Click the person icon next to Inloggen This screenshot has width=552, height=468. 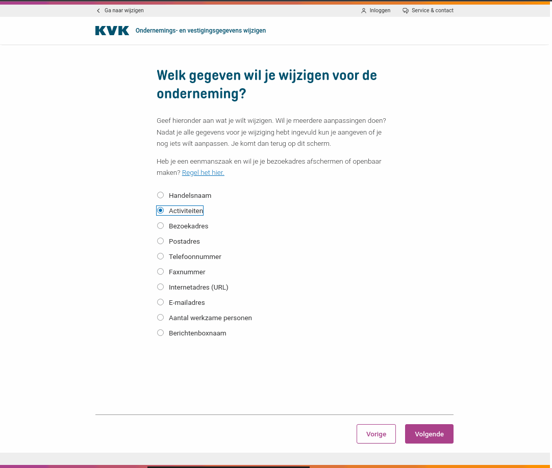pyautogui.click(x=364, y=11)
